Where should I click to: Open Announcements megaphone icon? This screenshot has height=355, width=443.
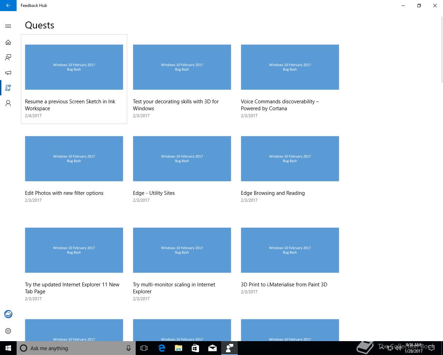tap(8, 73)
